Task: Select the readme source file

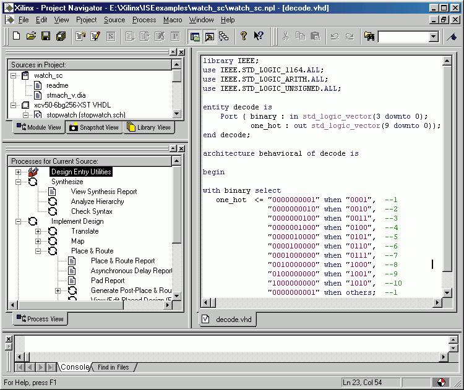Action: [x=58, y=85]
